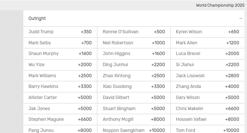Select David Gilbert +5000 cell

coord(134,98)
